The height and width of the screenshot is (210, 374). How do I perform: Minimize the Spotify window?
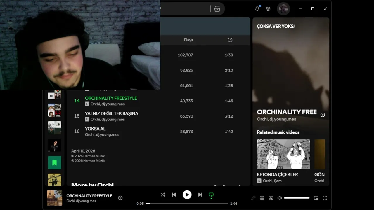301,9
